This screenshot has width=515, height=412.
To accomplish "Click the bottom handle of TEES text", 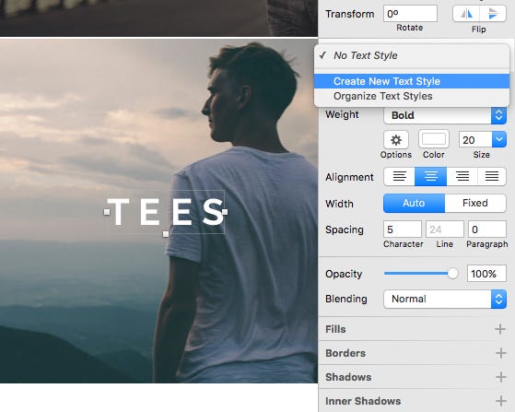I will pos(166,234).
